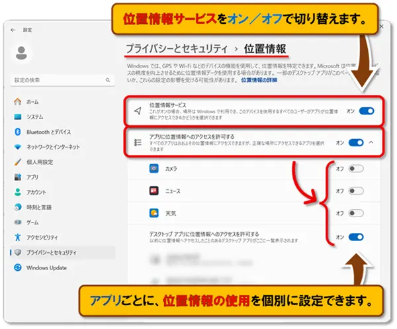Turn off 位置情報サービス toggle

pyautogui.click(x=366, y=111)
